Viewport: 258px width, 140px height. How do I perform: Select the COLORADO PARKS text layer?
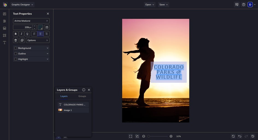(73, 105)
